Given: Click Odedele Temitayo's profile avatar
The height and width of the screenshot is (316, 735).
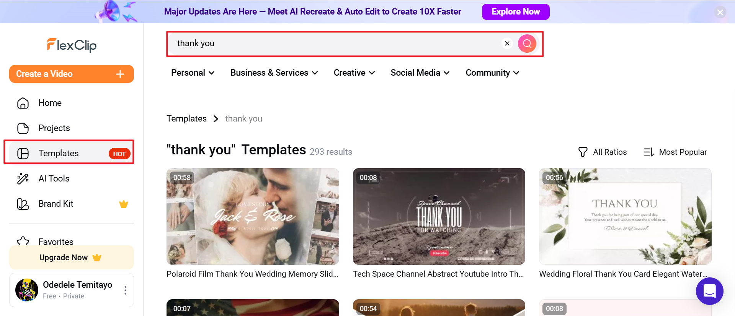Looking at the screenshot, I should [x=27, y=290].
